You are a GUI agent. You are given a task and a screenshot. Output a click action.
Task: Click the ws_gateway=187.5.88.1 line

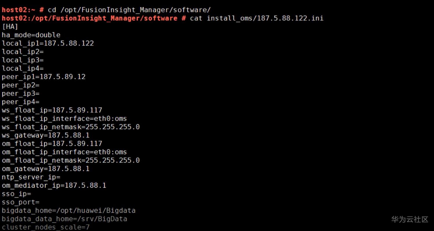pos(46,136)
